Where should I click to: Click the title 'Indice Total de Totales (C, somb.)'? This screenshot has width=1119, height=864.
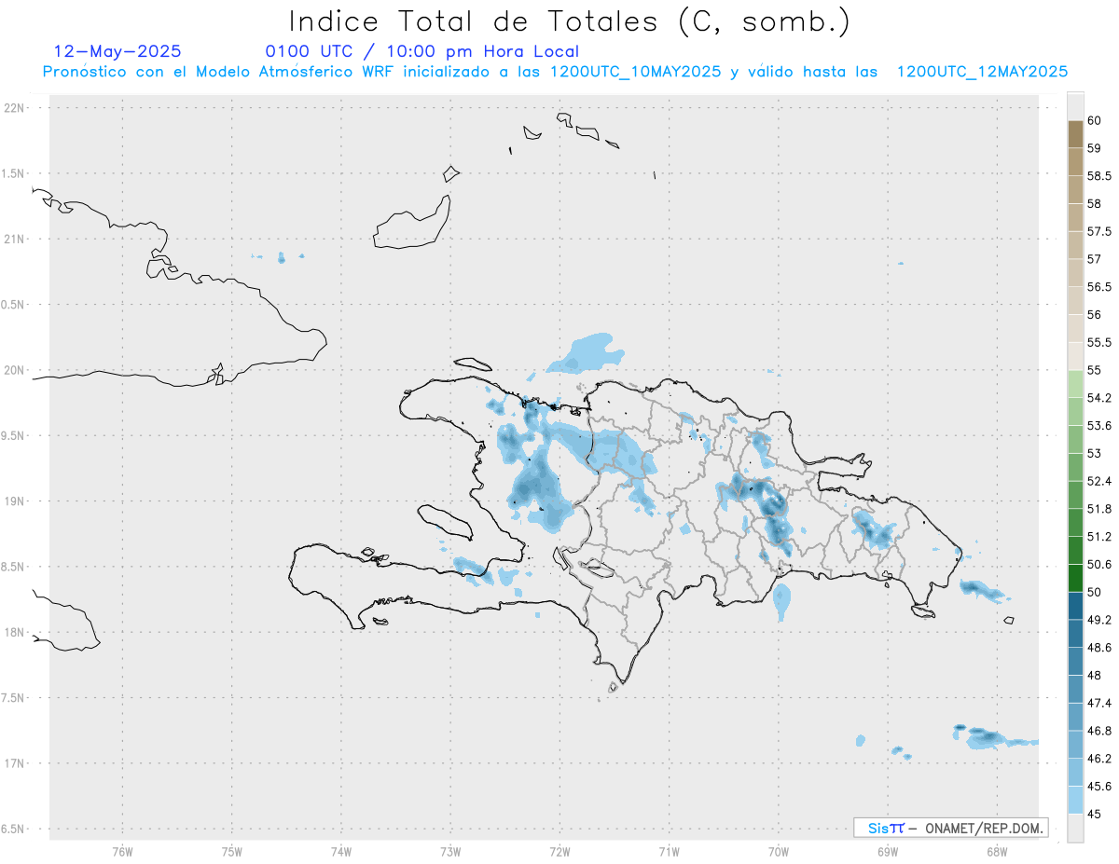569,21
